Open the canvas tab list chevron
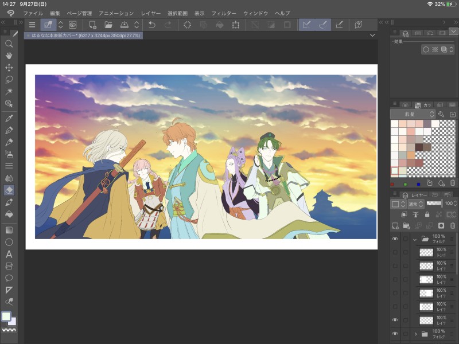Image resolution: width=459 pixels, height=344 pixels. pos(372,36)
